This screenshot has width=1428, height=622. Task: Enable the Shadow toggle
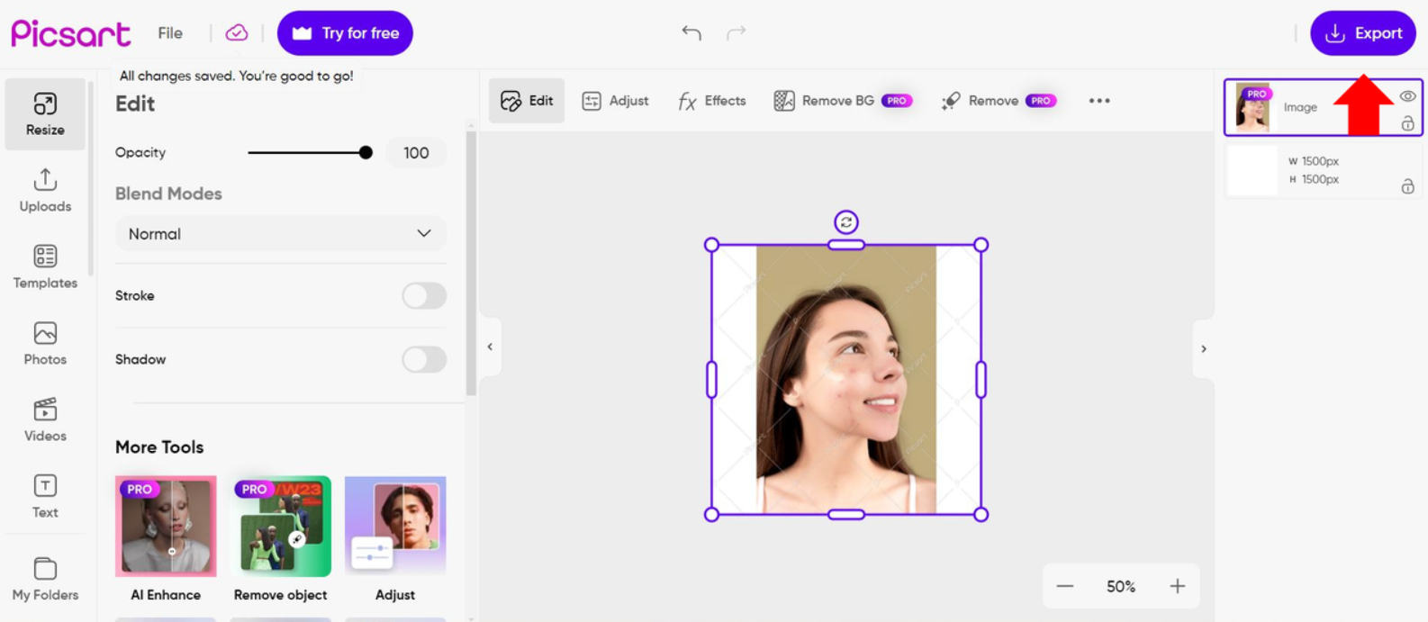(x=424, y=359)
